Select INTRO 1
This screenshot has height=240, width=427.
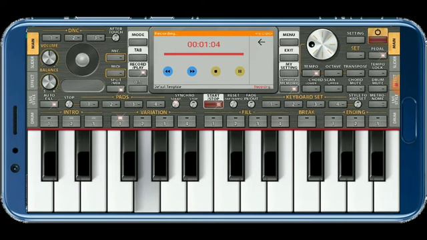pyautogui.click(x=49, y=121)
